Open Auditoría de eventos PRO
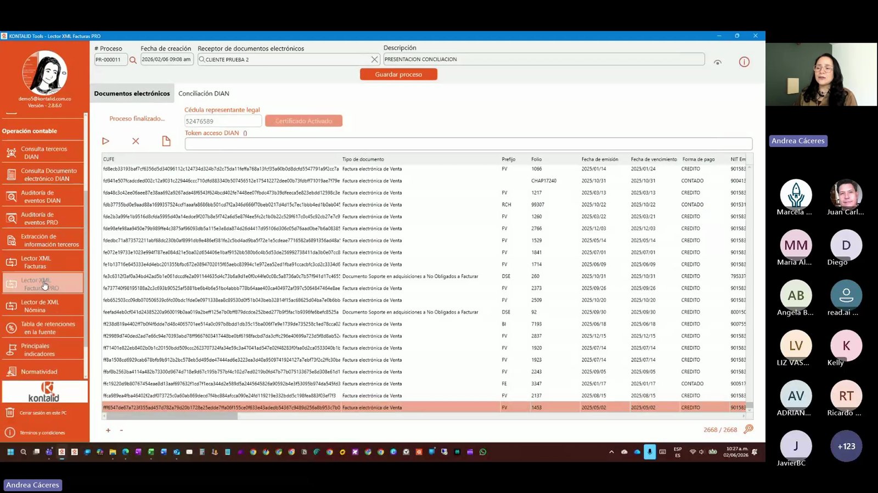The width and height of the screenshot is (878, 493). [x=43, y=218]
